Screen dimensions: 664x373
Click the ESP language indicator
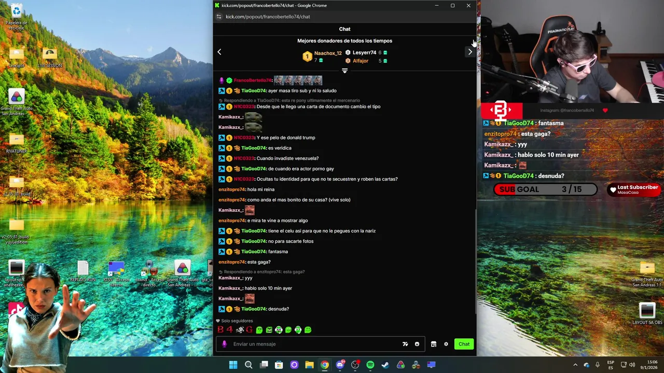(611, 365)
